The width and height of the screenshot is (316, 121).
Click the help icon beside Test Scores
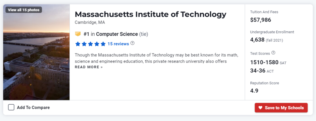coord(273,53)
